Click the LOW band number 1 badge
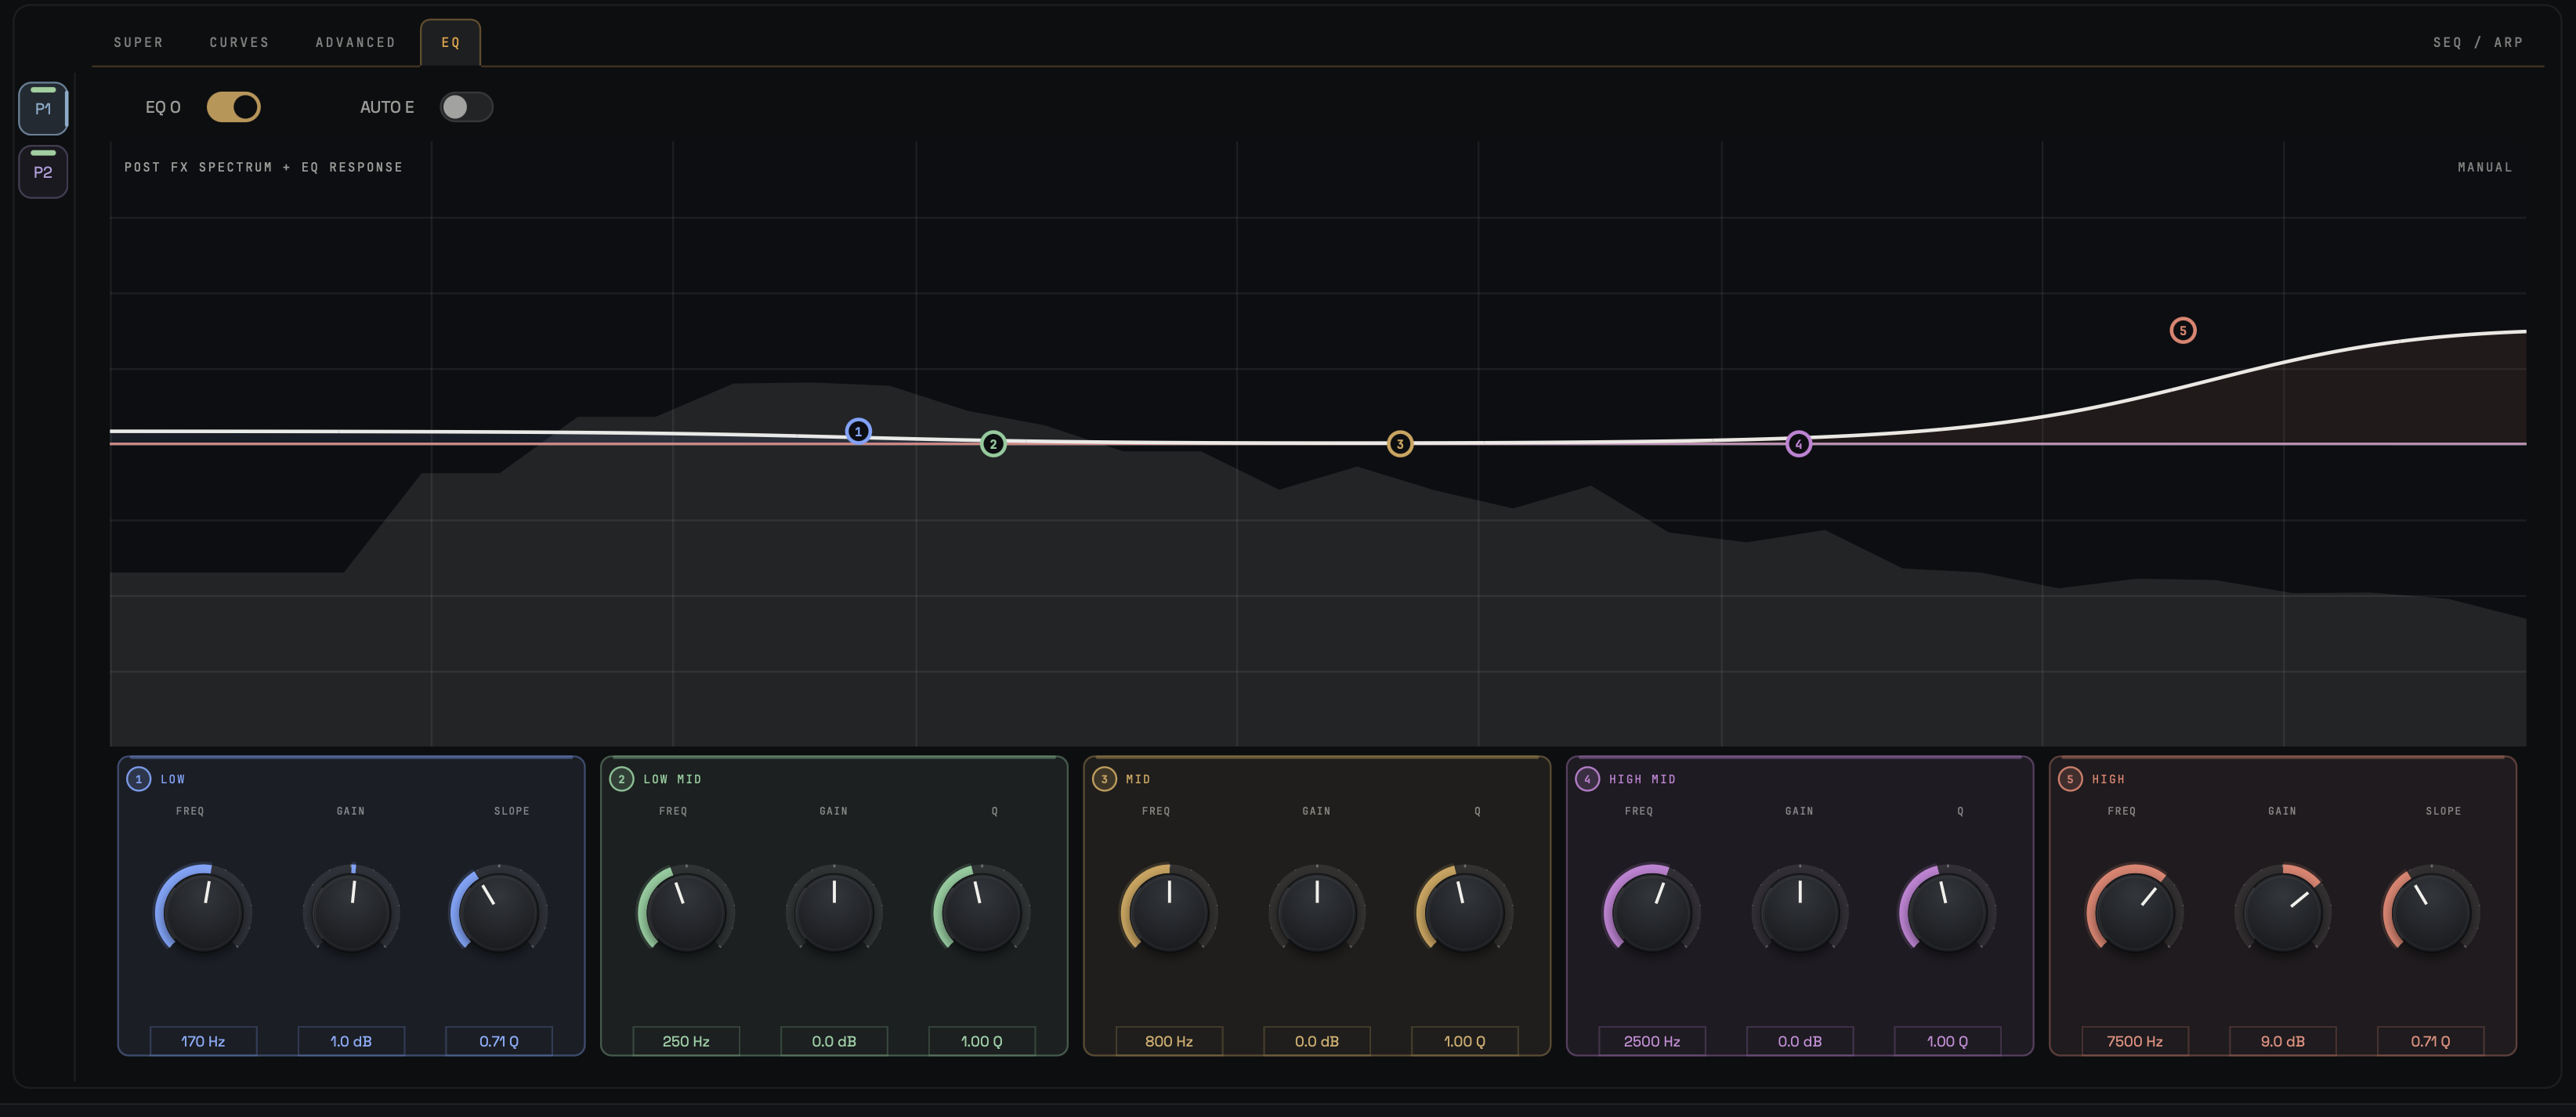This screenshot has width=2576, height=1117. tap(138, 779)
